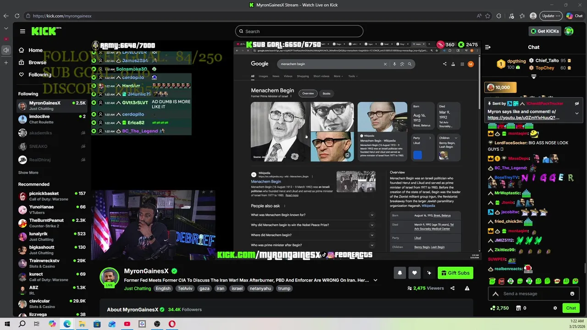Open a new tab with plus icon

point(6,62)
